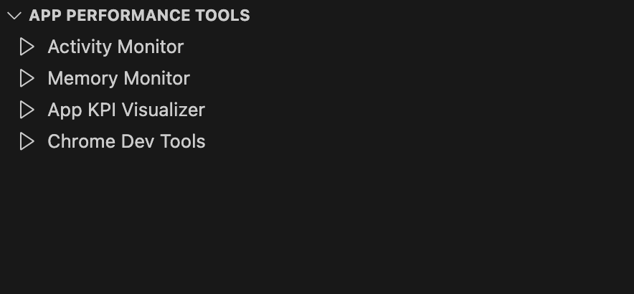
Task: Collapse the App Performance Tools section chevron
Action: click(x=14, y=16)
